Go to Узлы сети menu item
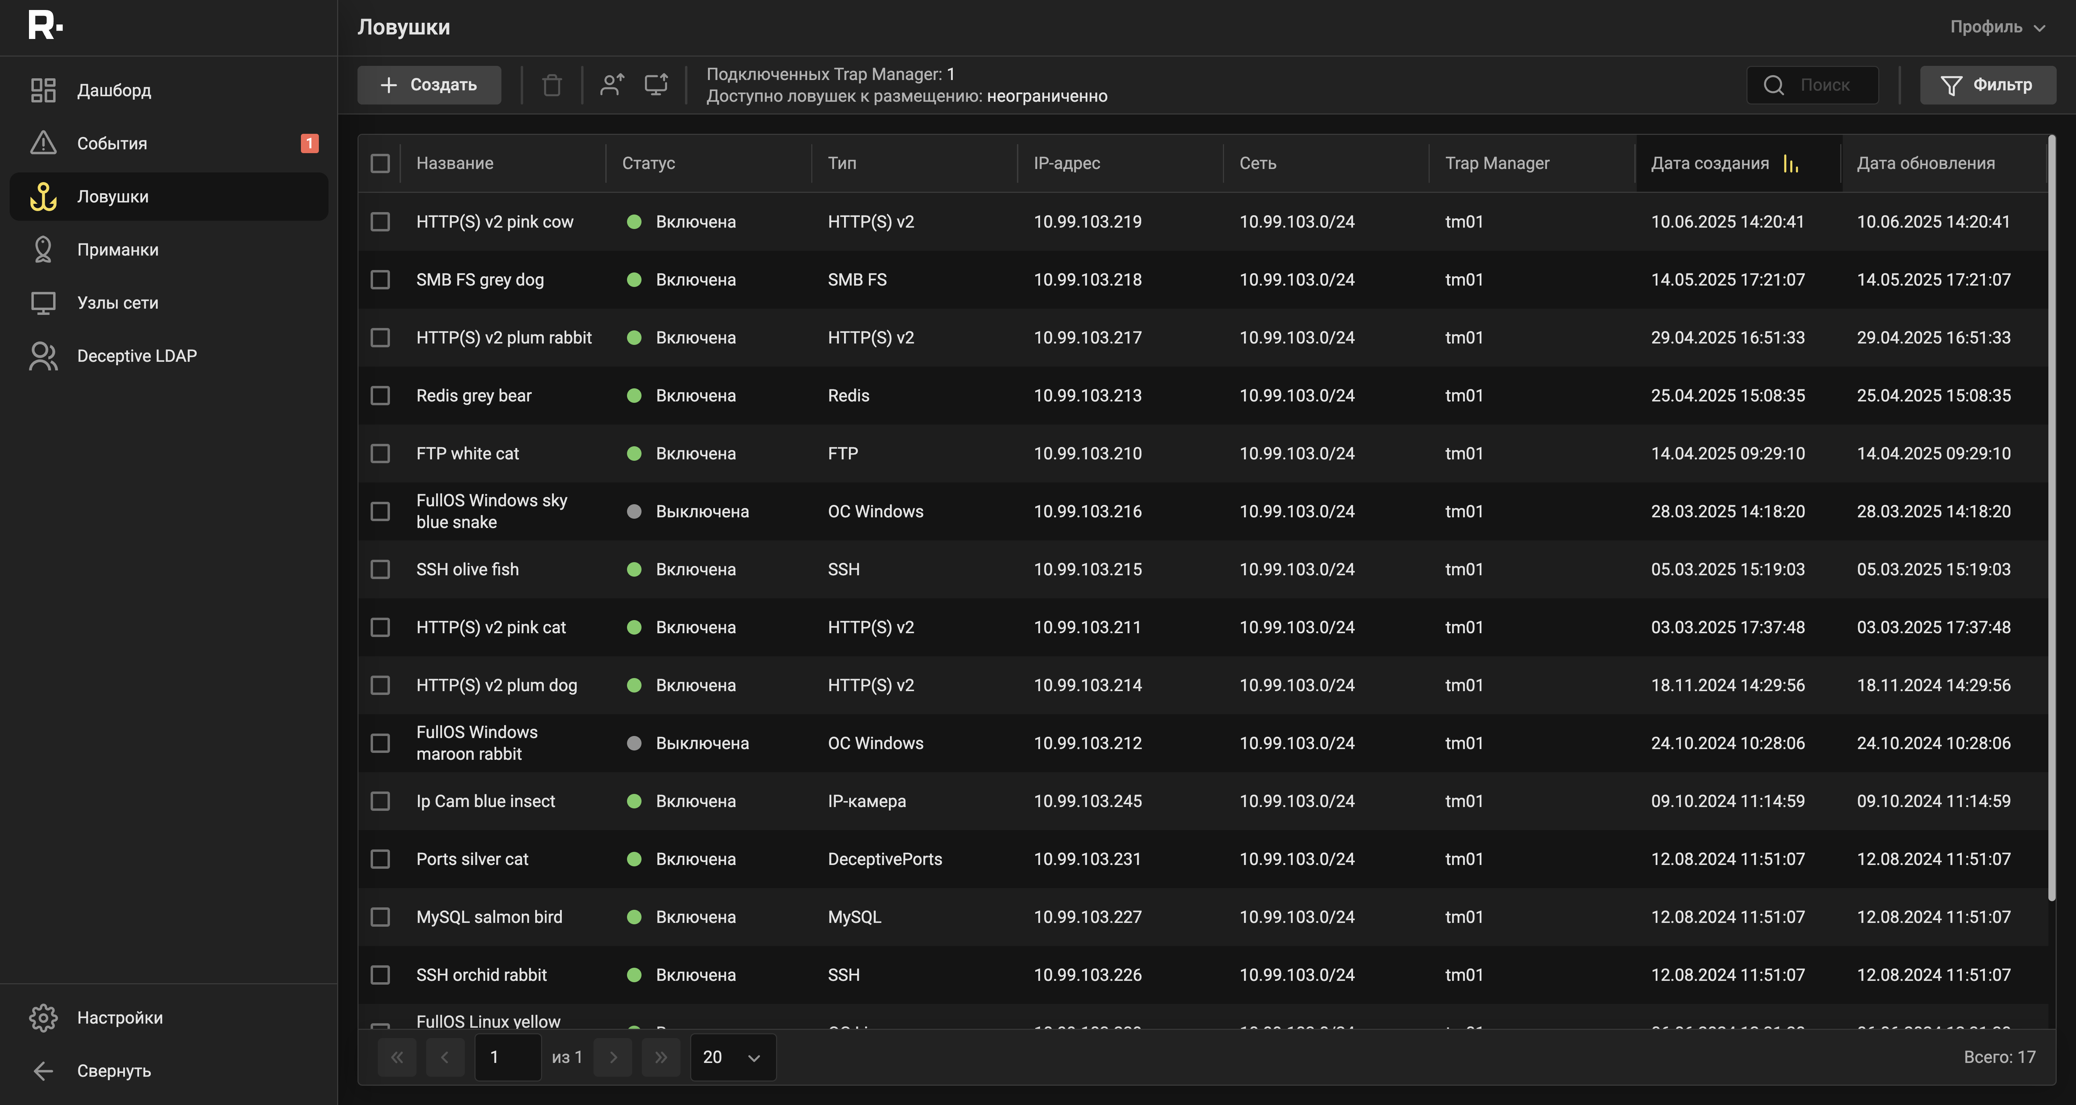This screenshot has width=2076, height=1105. click(118, 303)
